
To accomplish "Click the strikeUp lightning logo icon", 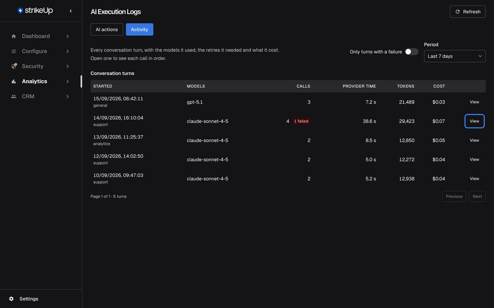I will 20,11.
